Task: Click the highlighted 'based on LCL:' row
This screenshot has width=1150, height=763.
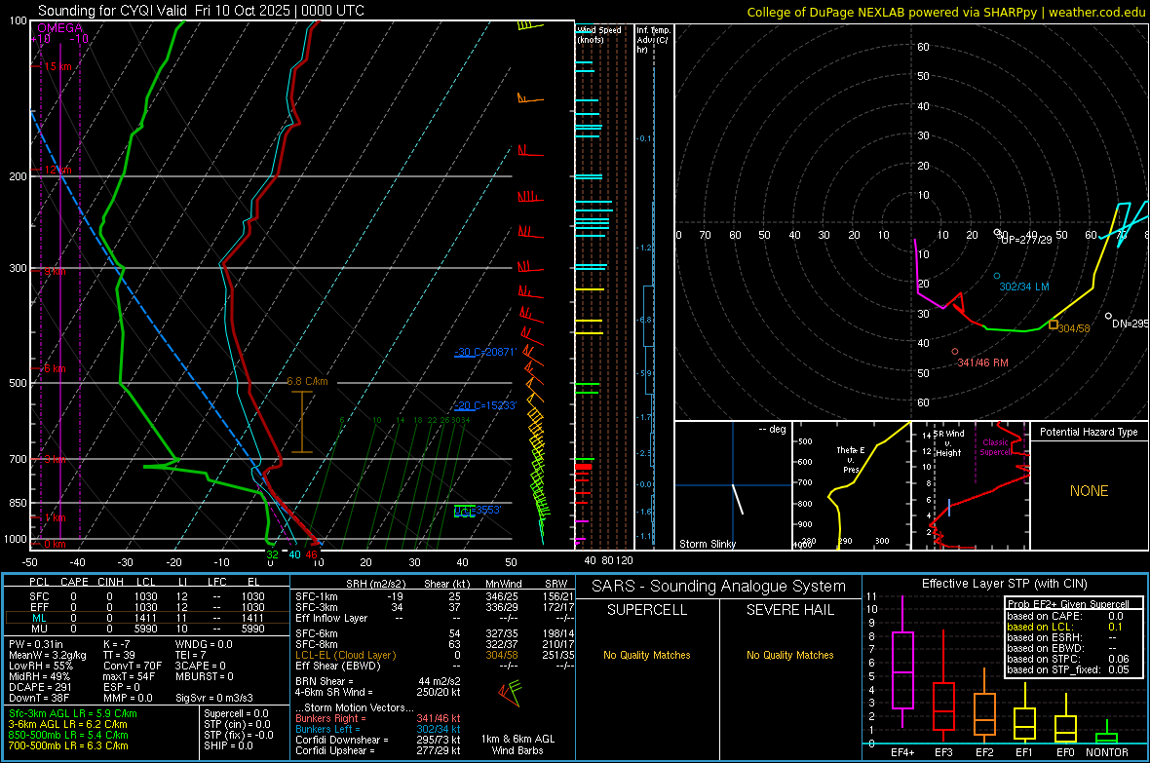Action: click(1065, 627)
